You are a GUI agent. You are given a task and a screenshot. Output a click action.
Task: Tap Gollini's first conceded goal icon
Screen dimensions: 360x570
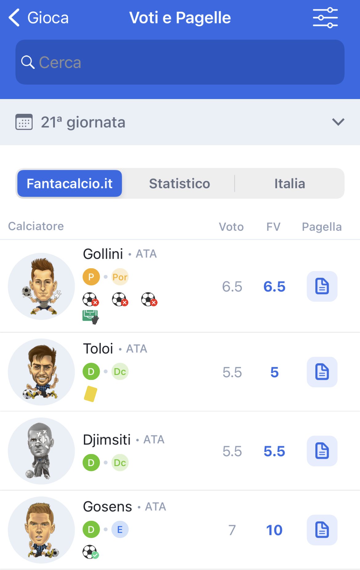[90, 299]
